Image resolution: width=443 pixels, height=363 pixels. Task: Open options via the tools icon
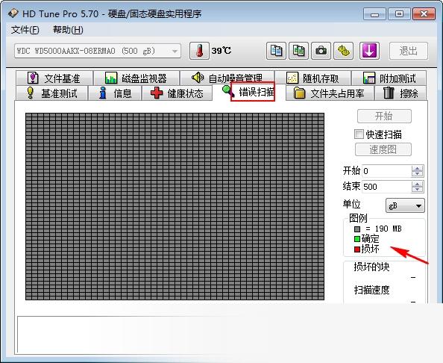click(344, 51)
